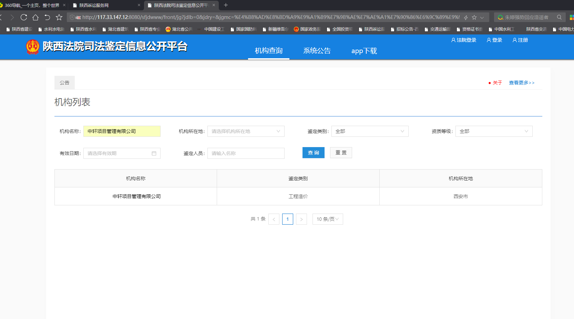Open the app下载 menu item
The image size is (574, 319).
pyautogui.click(x=364, y=51)
